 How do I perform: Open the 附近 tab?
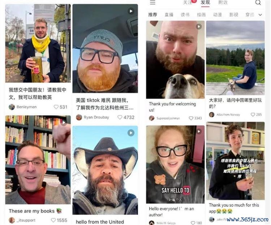click(223, 3)
